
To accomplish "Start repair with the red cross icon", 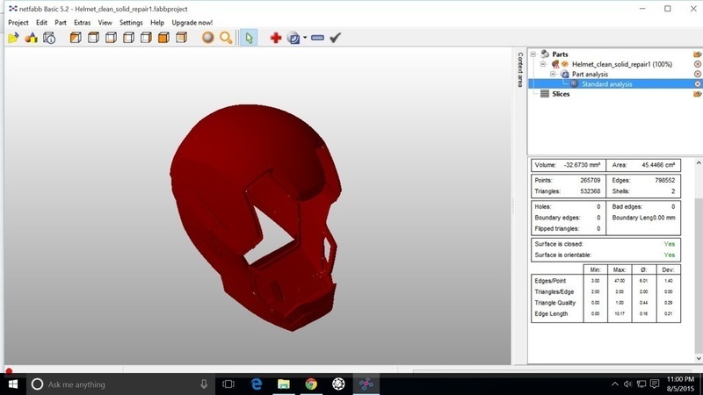I will pos(276,38).
